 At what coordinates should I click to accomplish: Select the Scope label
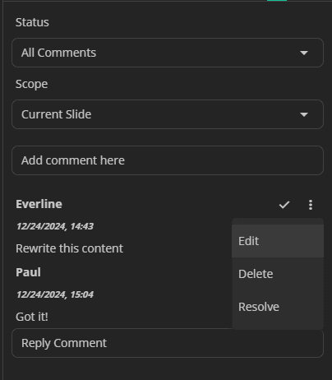31,84
